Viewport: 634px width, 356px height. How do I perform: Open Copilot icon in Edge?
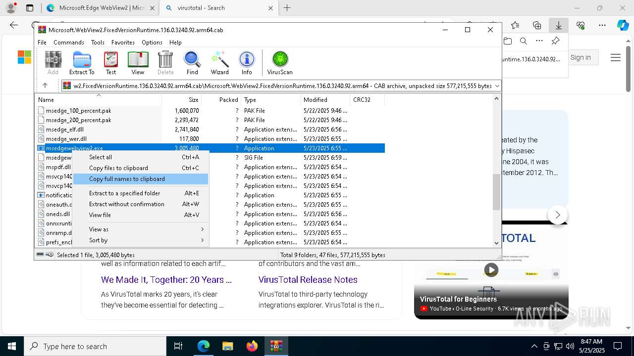pyautogui.click(x=623, y=25)
